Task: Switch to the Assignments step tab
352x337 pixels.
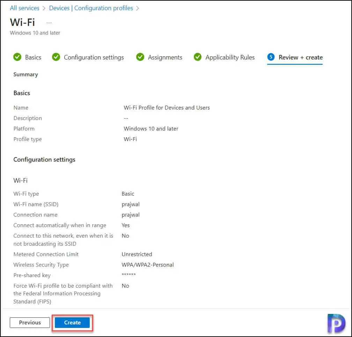Action: coord(165,57)
